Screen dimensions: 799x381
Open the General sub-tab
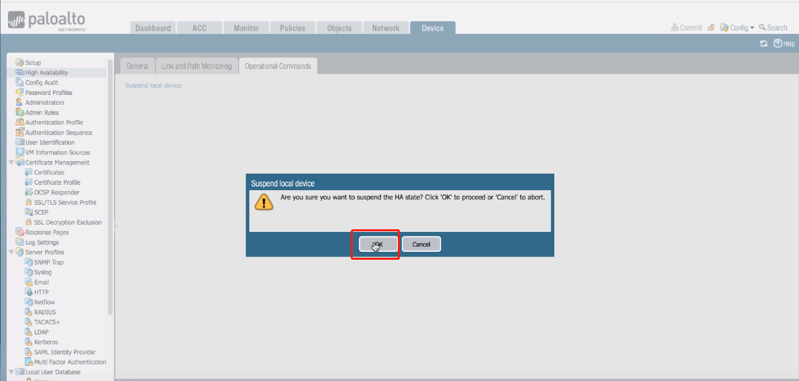(137, 66)
